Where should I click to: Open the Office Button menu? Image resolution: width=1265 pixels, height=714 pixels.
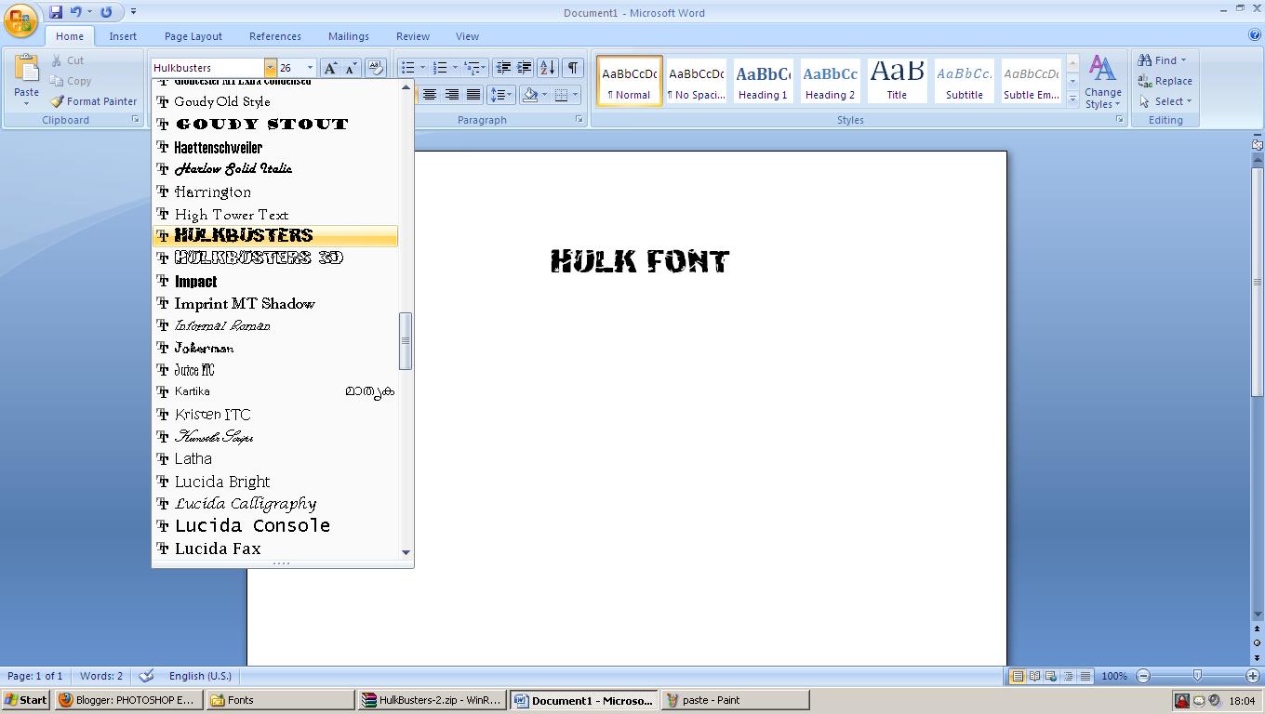(x=20, y=20)
